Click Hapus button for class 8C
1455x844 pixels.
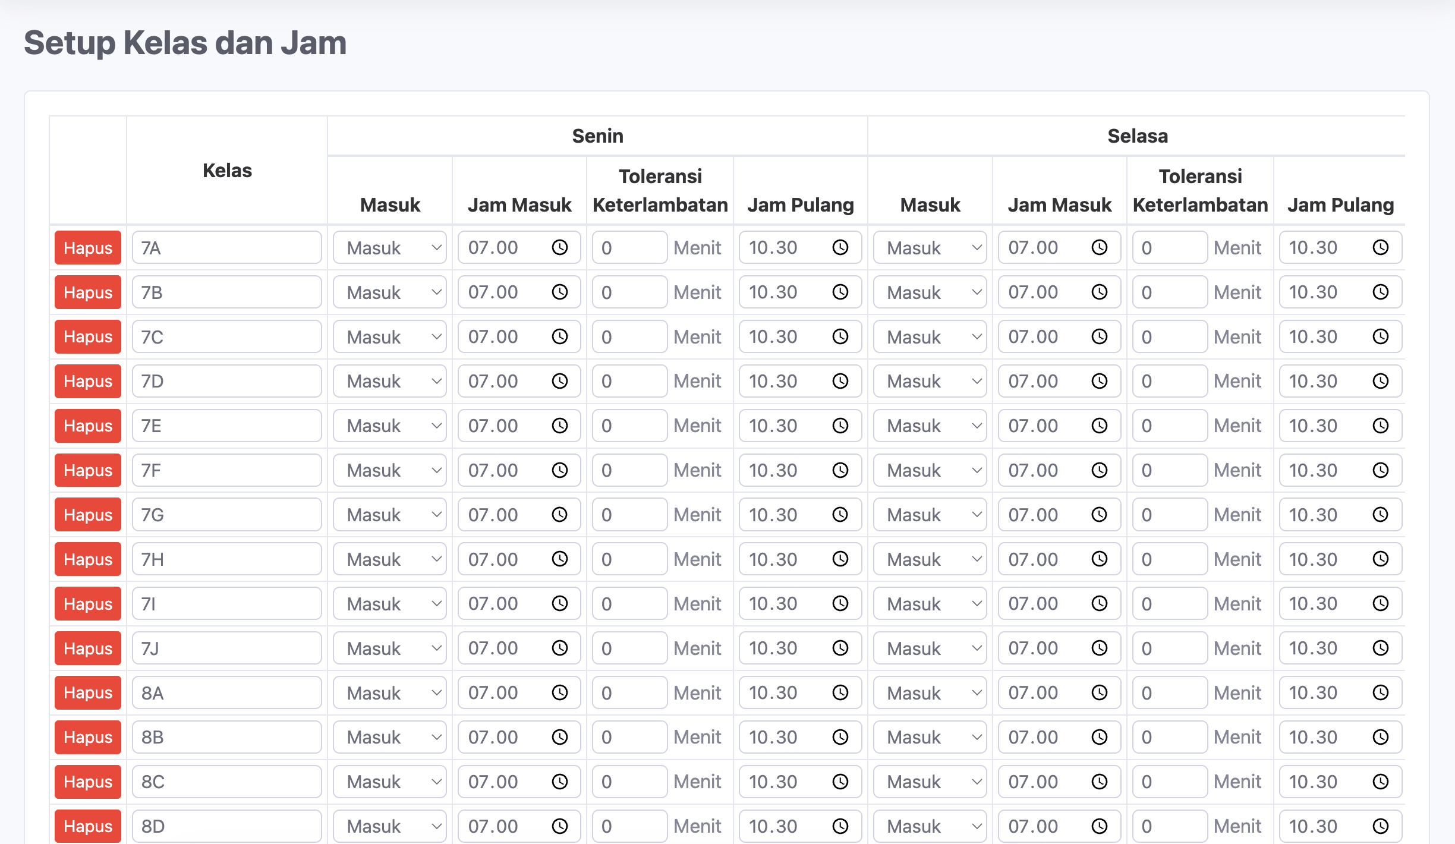click(x=88, y=782)
